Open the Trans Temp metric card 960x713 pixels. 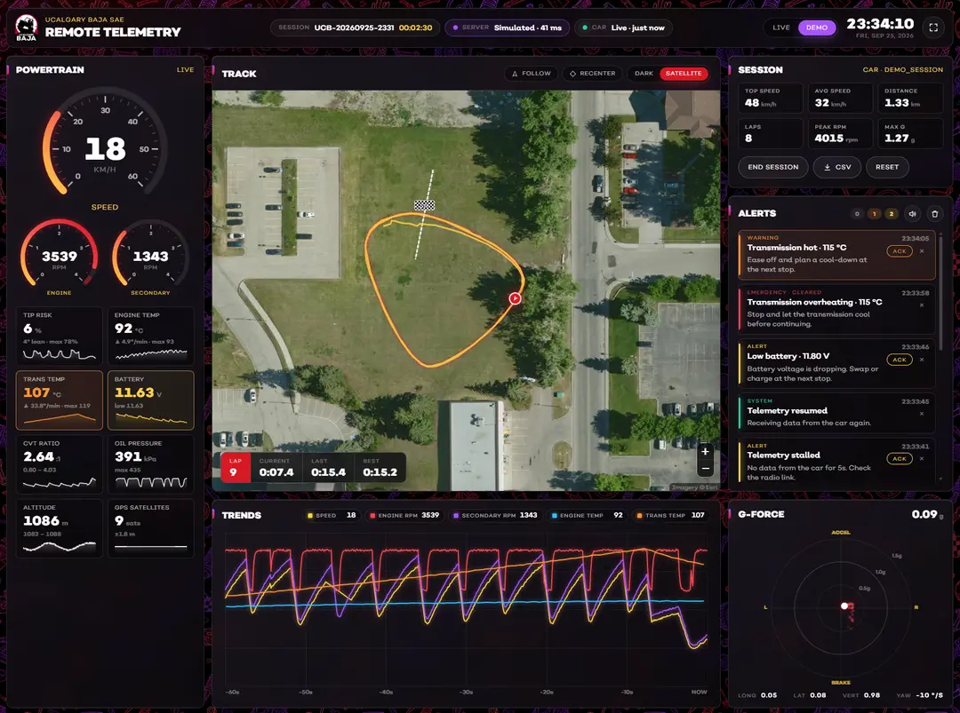point(59,400)
